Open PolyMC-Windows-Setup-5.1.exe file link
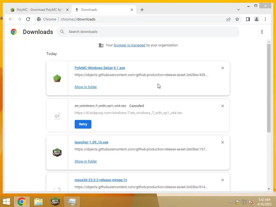Image resolution: width=276 pixels, height=207 pixels. click(x=100, y=68)
